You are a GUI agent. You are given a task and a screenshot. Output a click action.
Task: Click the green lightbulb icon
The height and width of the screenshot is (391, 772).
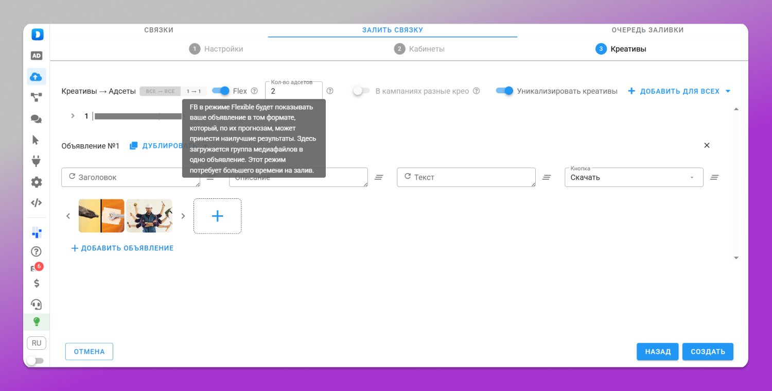[37, 322]
